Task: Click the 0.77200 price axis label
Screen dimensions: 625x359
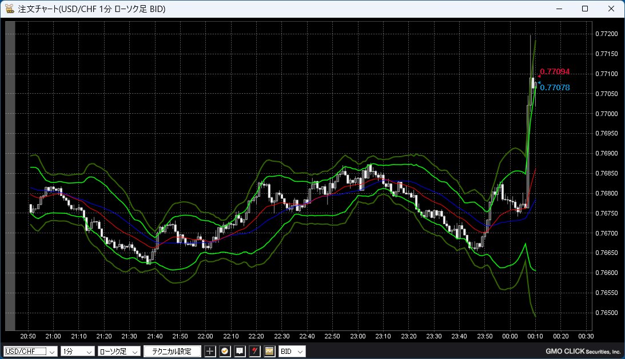Action: point(606,34)
